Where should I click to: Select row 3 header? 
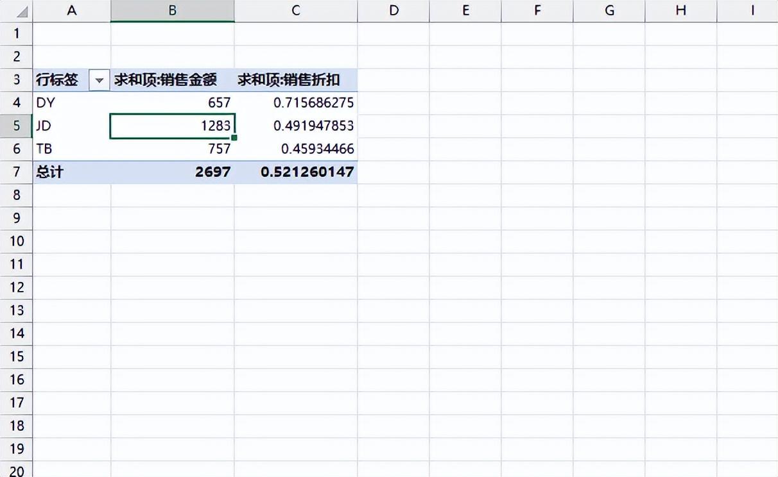point(16,79)
